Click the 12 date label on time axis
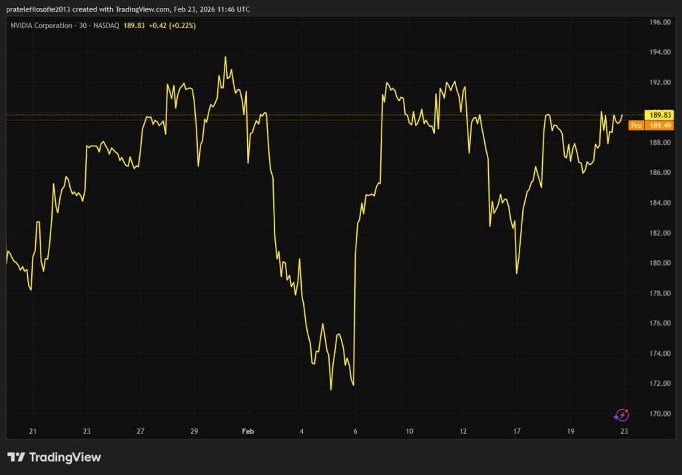 click(x=463, y=431)
